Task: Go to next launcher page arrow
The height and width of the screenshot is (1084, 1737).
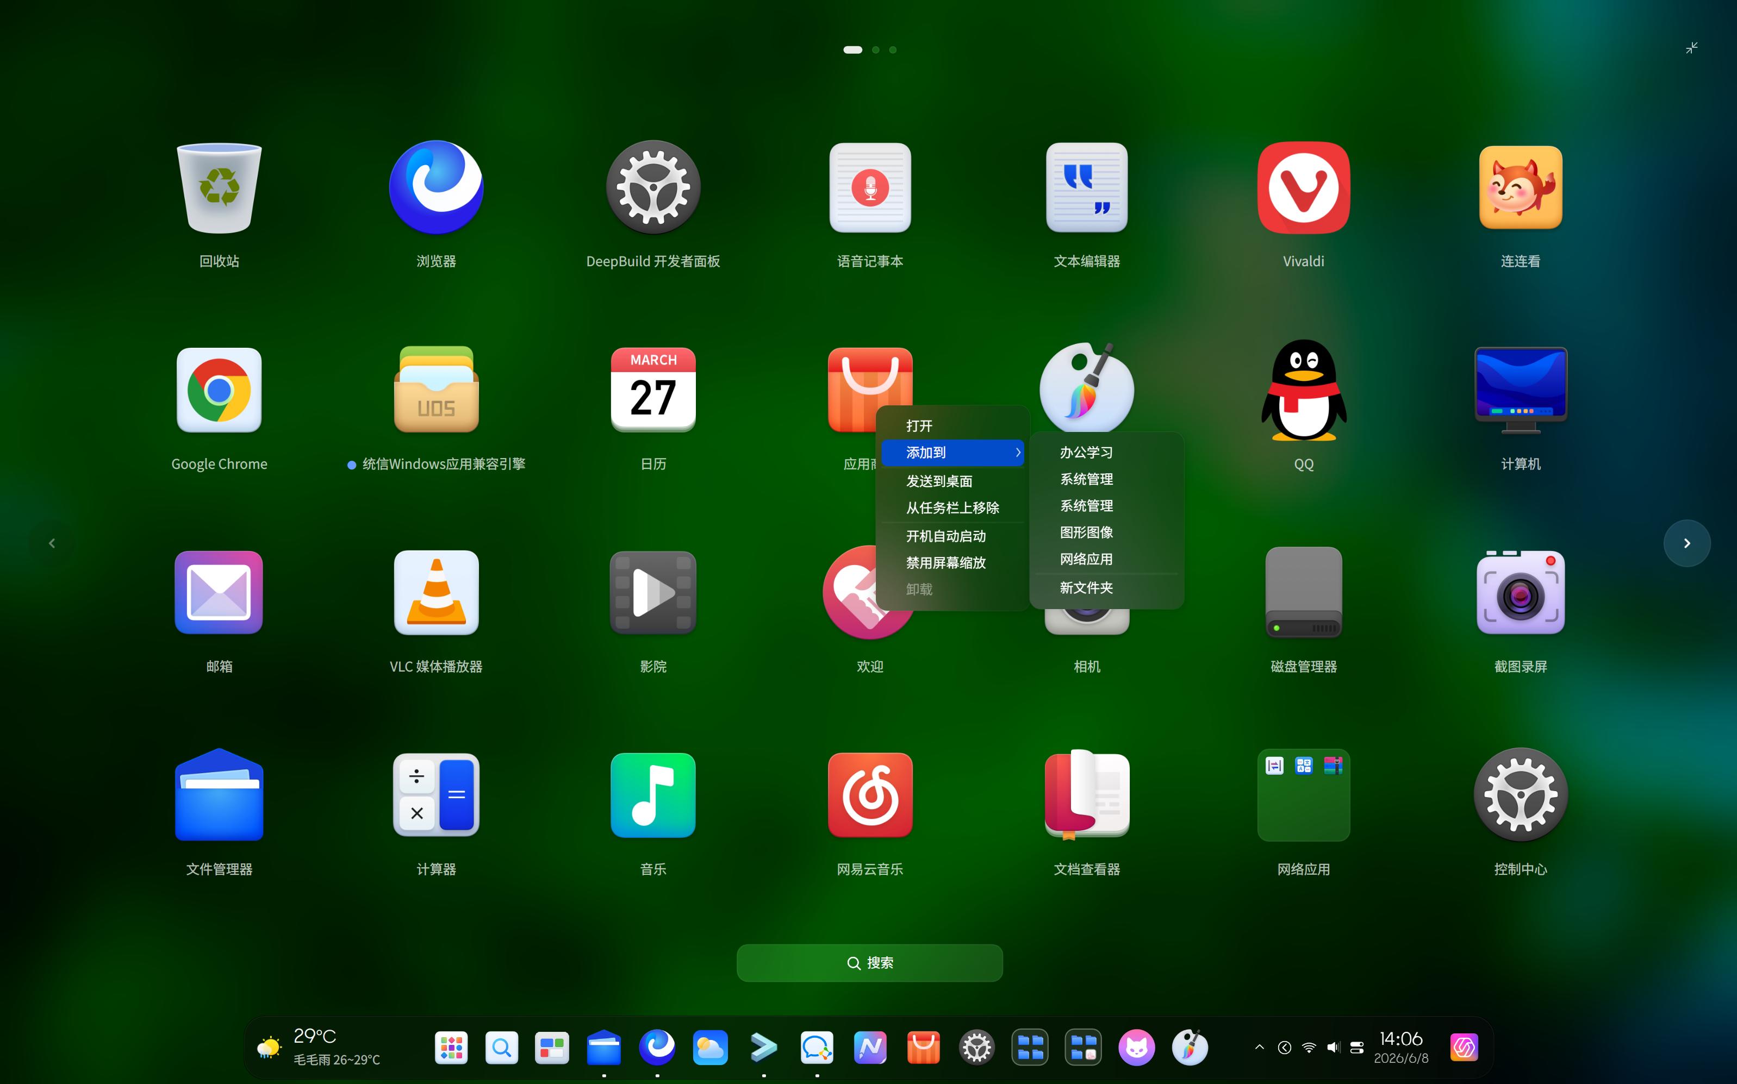Action: tap(1687, 543)
